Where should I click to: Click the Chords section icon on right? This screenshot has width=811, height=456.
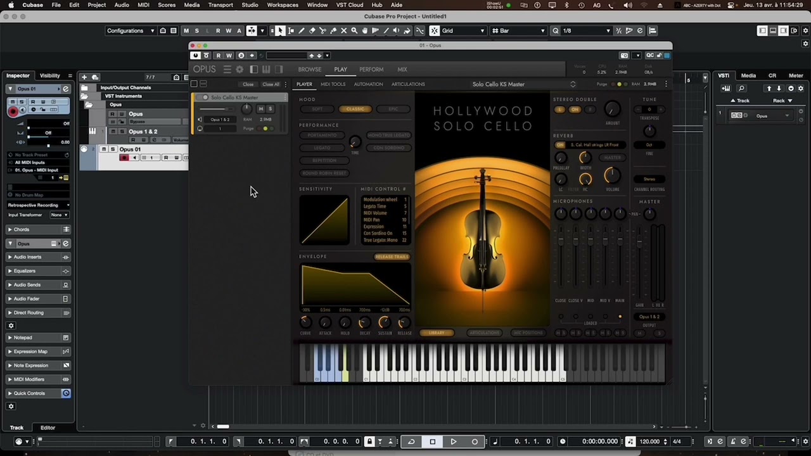[x=66, y=229]
